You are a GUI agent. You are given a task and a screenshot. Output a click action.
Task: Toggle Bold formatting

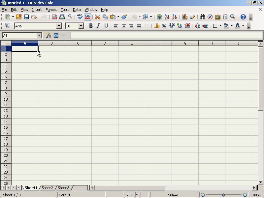coord(91,26)
